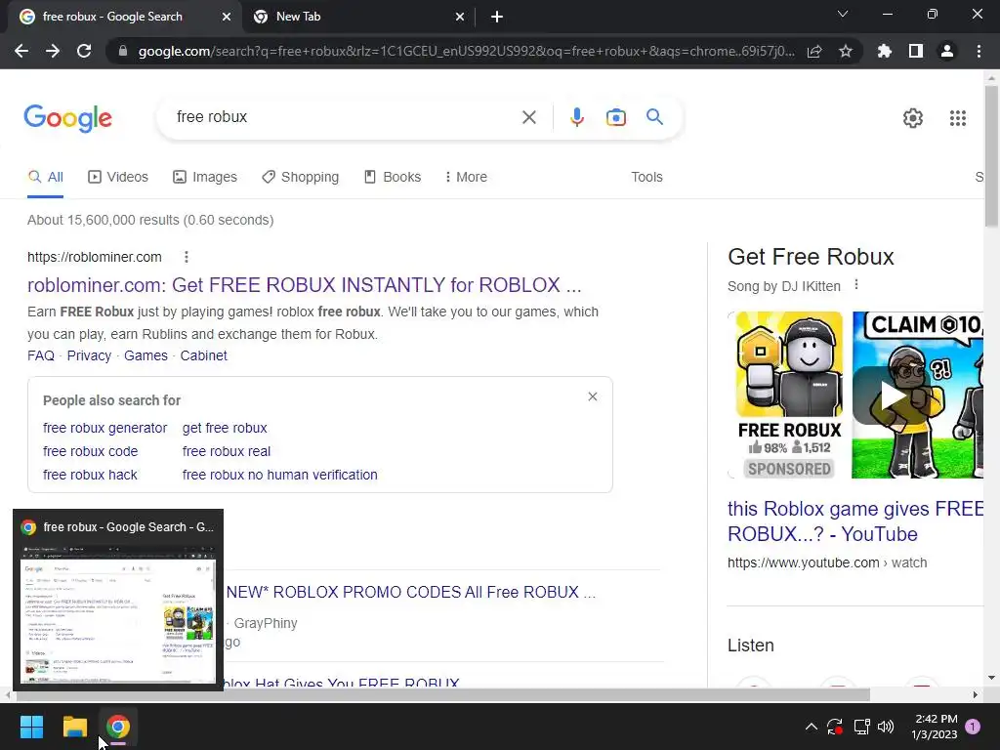
Task: Close the New Tab tab
Action: (460, 17)
